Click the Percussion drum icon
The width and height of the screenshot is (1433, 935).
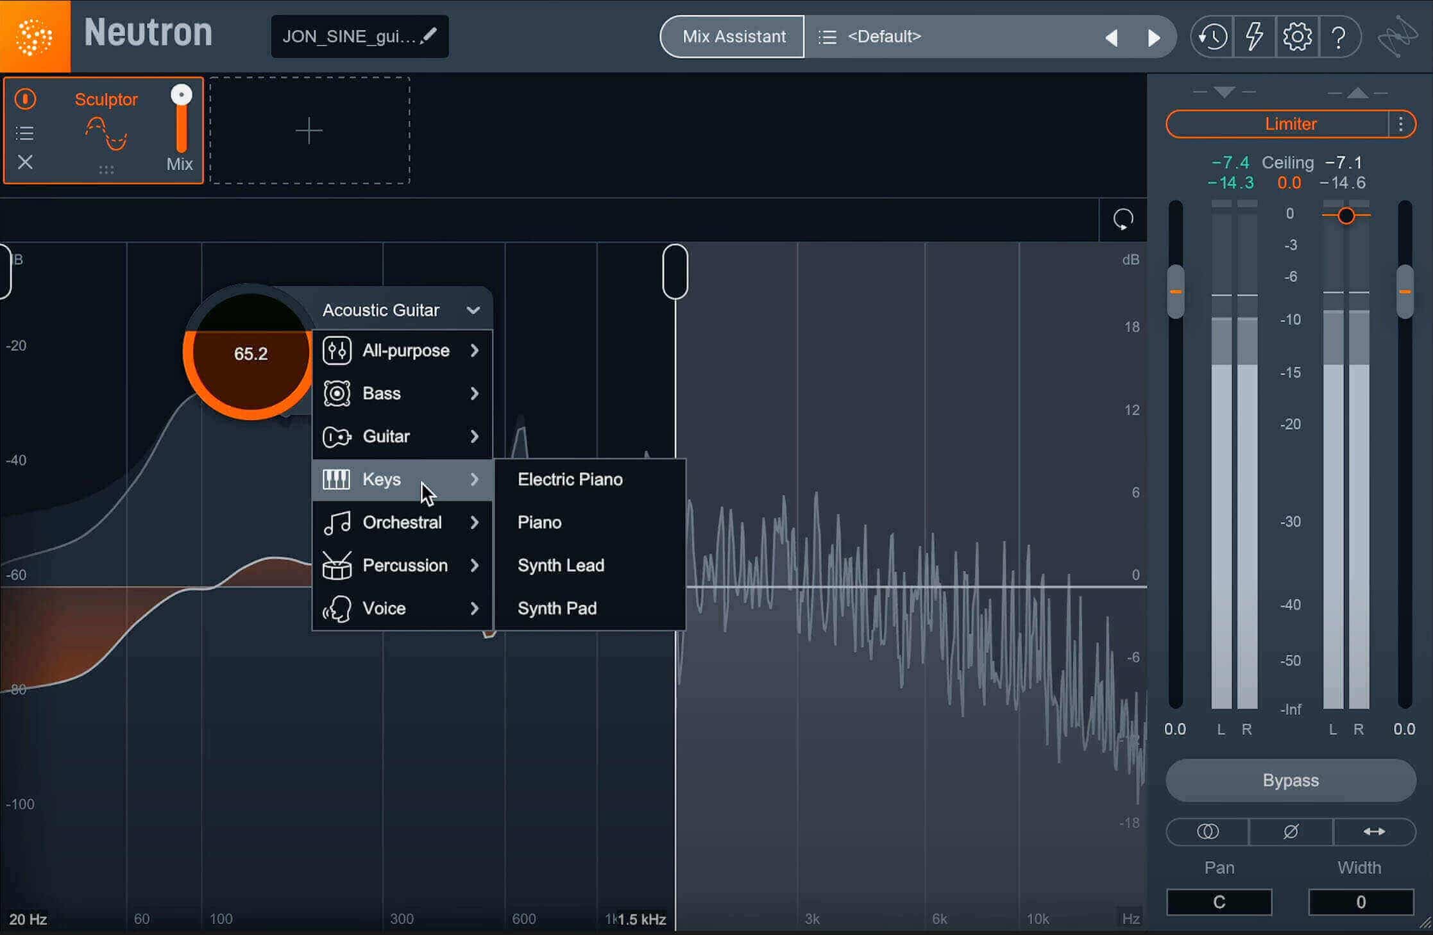point(337,566)
